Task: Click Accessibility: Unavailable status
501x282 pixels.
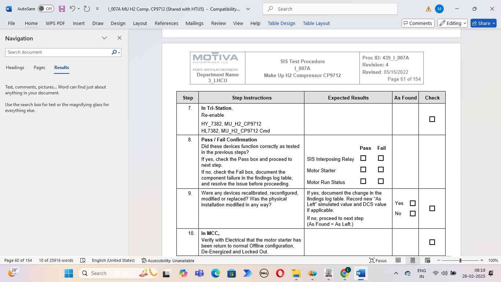Action: [168, 260]
